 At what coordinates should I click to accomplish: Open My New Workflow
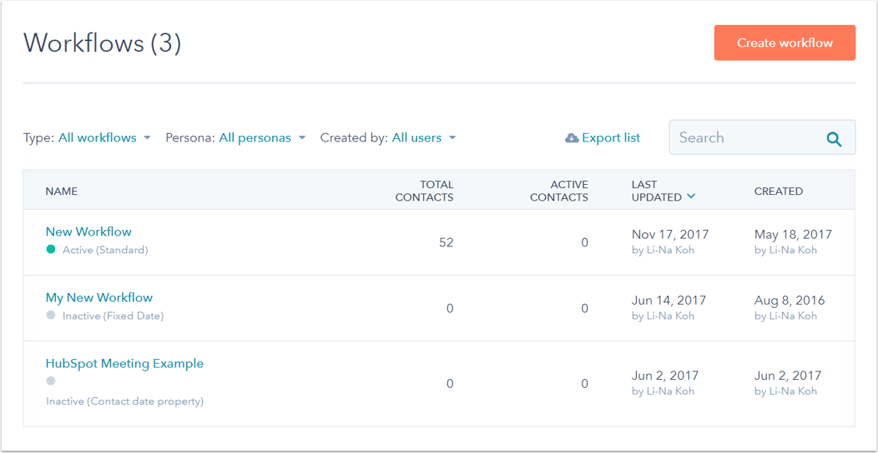point(99,298)
